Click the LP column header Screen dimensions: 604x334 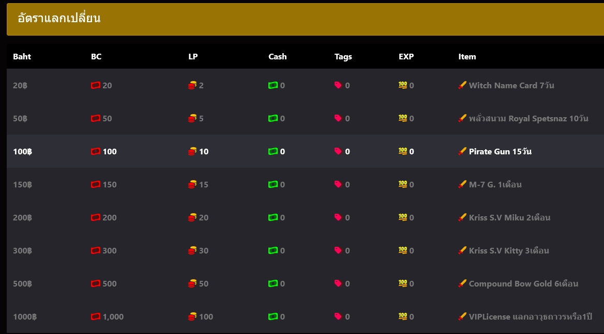[x=193, y=57]
